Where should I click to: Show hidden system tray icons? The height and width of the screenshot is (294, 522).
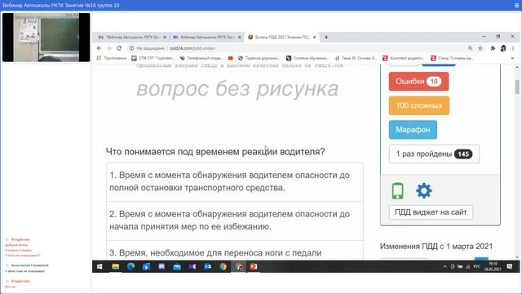pos(445,267)
